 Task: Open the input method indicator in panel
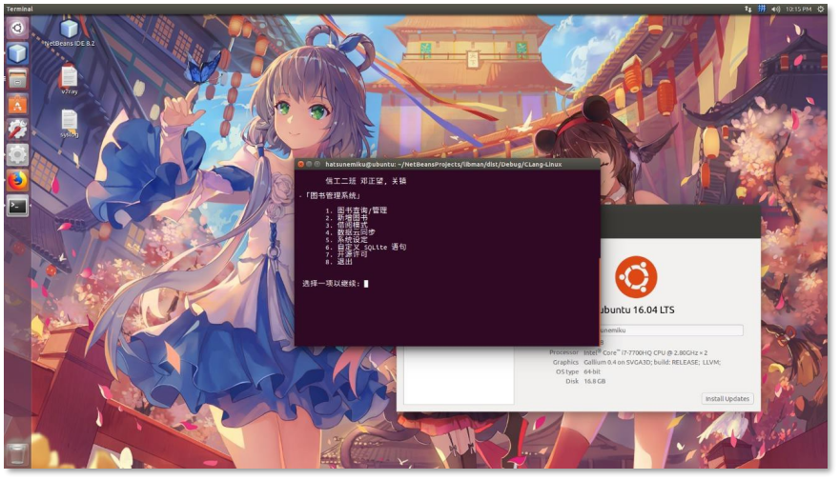click(762, 10)
